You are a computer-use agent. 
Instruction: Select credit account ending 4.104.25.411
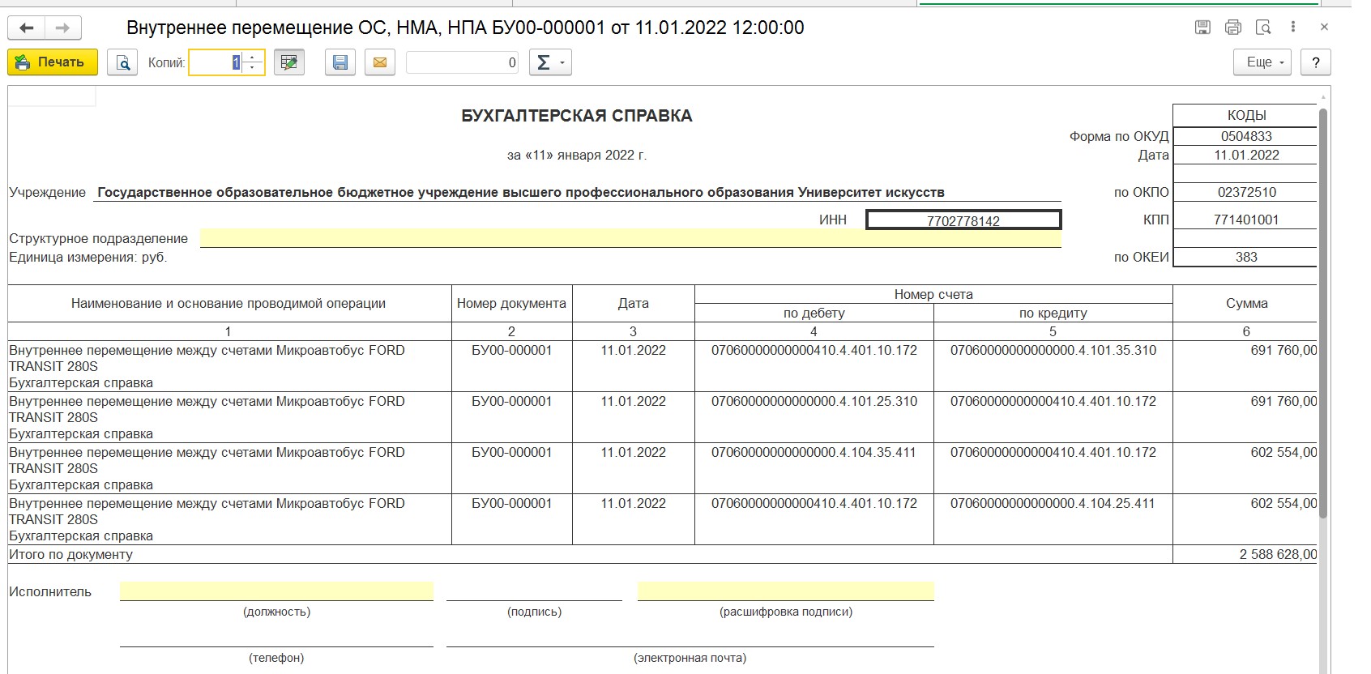pyautogui.click(x=1053, y=504)
